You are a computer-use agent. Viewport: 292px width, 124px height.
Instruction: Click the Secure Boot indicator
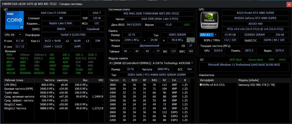255,60
